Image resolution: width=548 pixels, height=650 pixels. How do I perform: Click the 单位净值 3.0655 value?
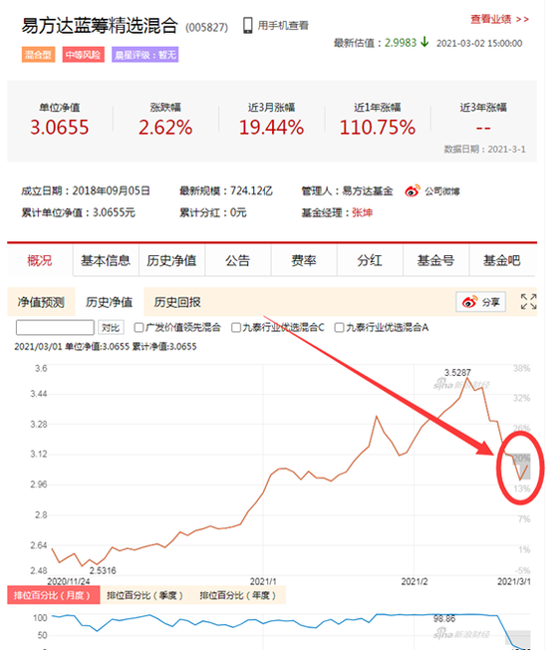[x=59, y=127]
